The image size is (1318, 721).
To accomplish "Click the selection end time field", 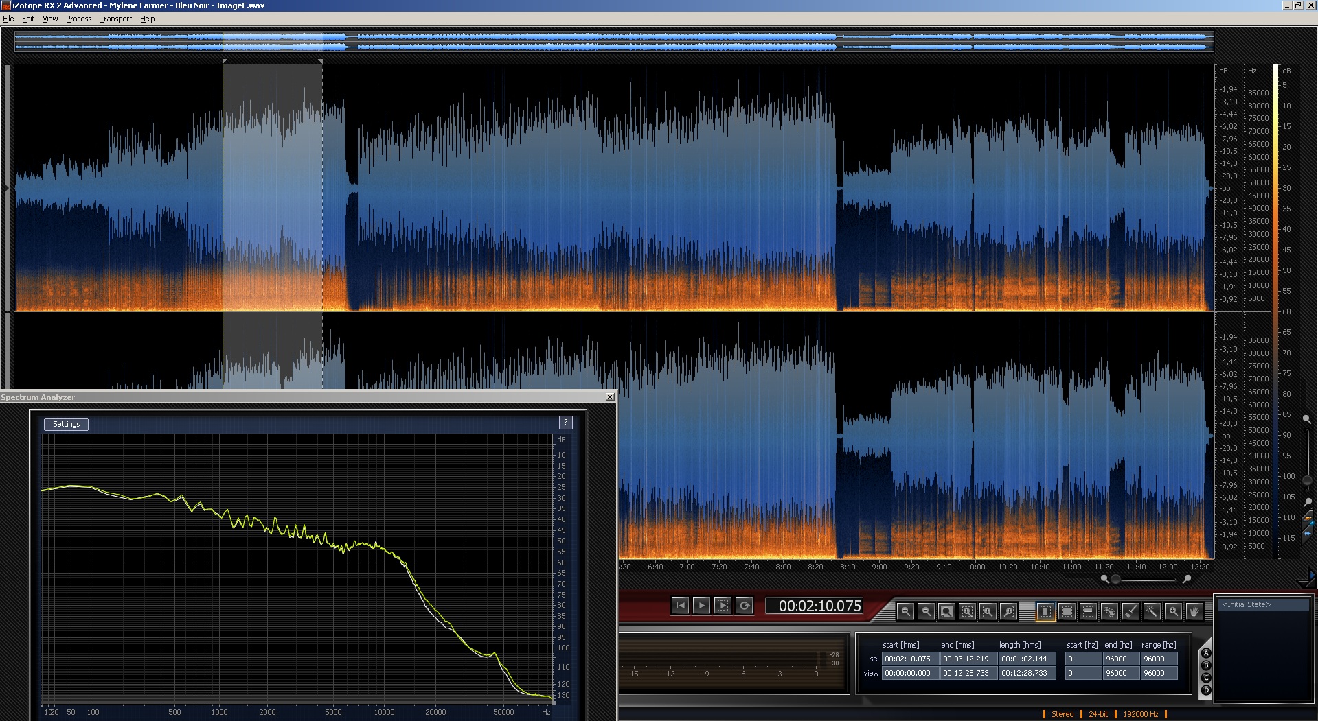I will pyautogui.click(x=968, y=659).
